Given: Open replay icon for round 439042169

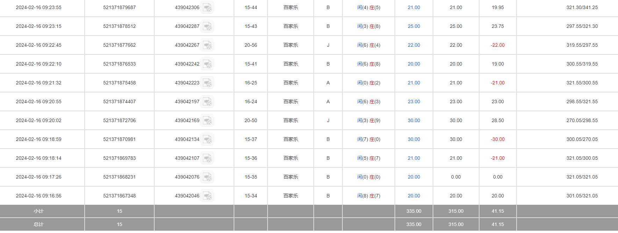Looking at the screenshot, I should pyautogui.click(x=207, y=120).
